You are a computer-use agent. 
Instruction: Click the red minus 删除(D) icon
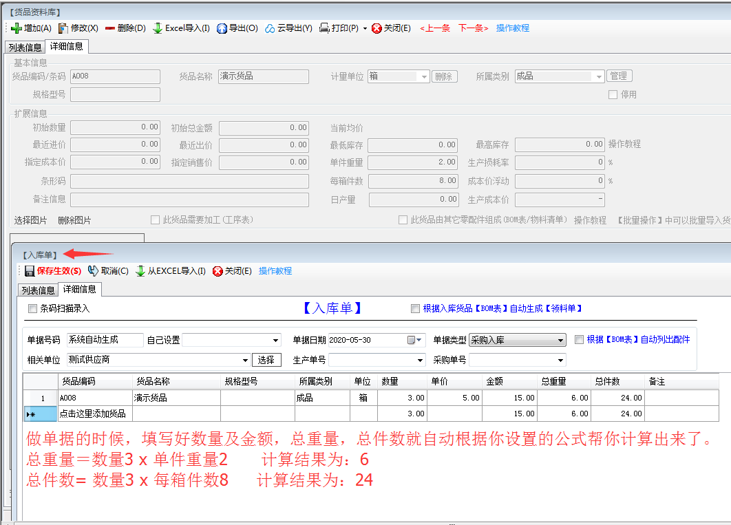109,28
